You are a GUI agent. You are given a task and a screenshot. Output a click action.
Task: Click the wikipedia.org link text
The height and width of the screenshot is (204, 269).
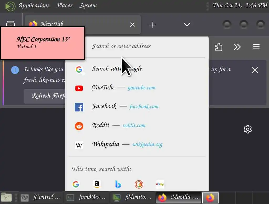point(147,144)
